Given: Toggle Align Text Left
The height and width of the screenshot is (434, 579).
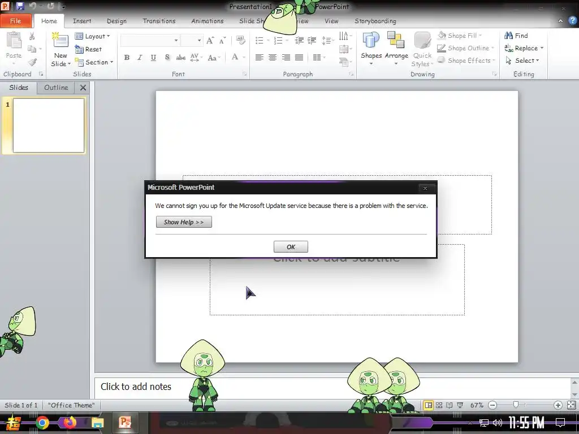Looking at the screenshot, I should point(259,57).
